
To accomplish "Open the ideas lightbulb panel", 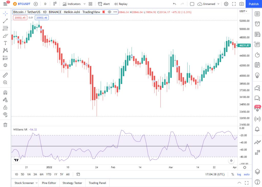I will coord(257,75).
